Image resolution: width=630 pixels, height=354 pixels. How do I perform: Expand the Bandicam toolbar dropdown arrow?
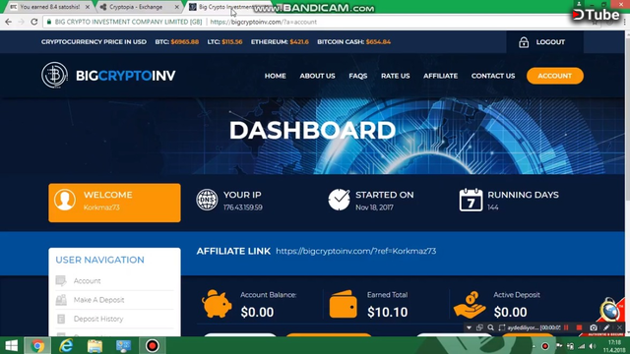point(469,327)
